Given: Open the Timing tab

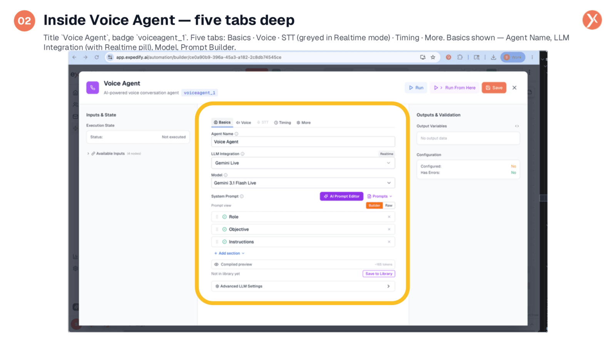Looking at the screenshot, I should (x=283, y=123).
